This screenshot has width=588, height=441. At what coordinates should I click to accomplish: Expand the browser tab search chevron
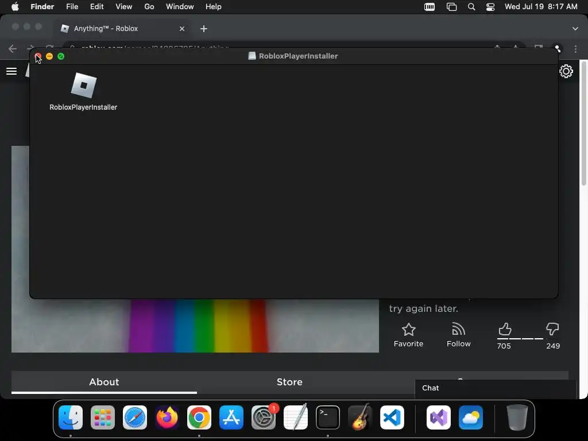click(575, 29)
